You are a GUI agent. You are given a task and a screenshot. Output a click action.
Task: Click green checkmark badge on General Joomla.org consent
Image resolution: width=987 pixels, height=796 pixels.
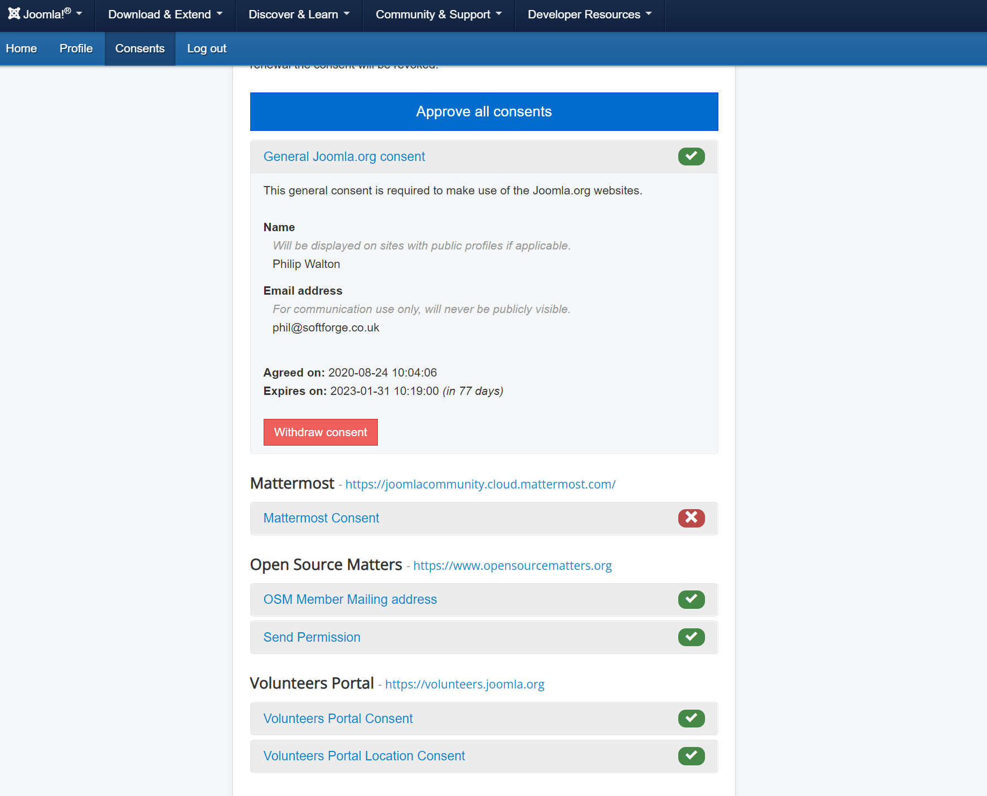tap(691, 157)
